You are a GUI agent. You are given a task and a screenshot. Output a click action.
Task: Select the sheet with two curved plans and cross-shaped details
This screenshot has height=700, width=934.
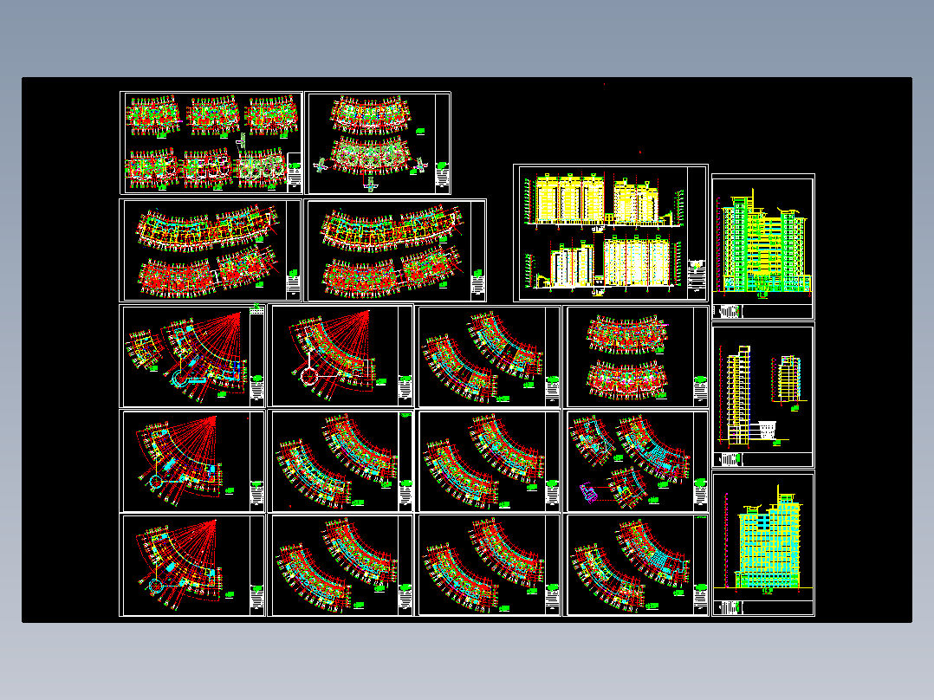(x=378, y=143)
